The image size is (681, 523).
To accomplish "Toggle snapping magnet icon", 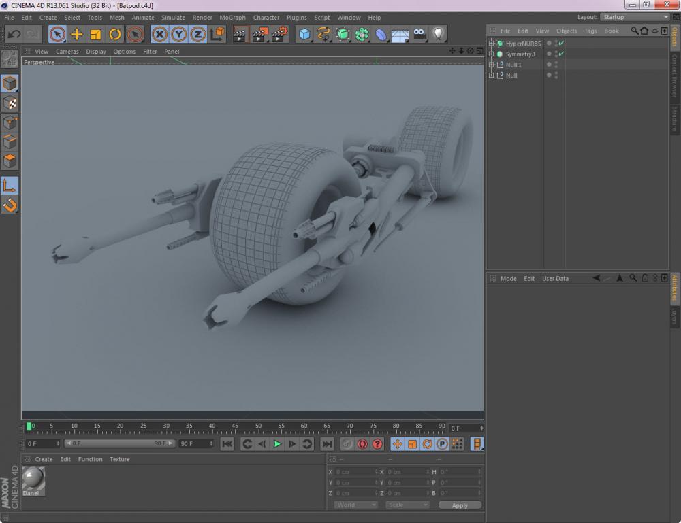I will (x=10, y=205).
